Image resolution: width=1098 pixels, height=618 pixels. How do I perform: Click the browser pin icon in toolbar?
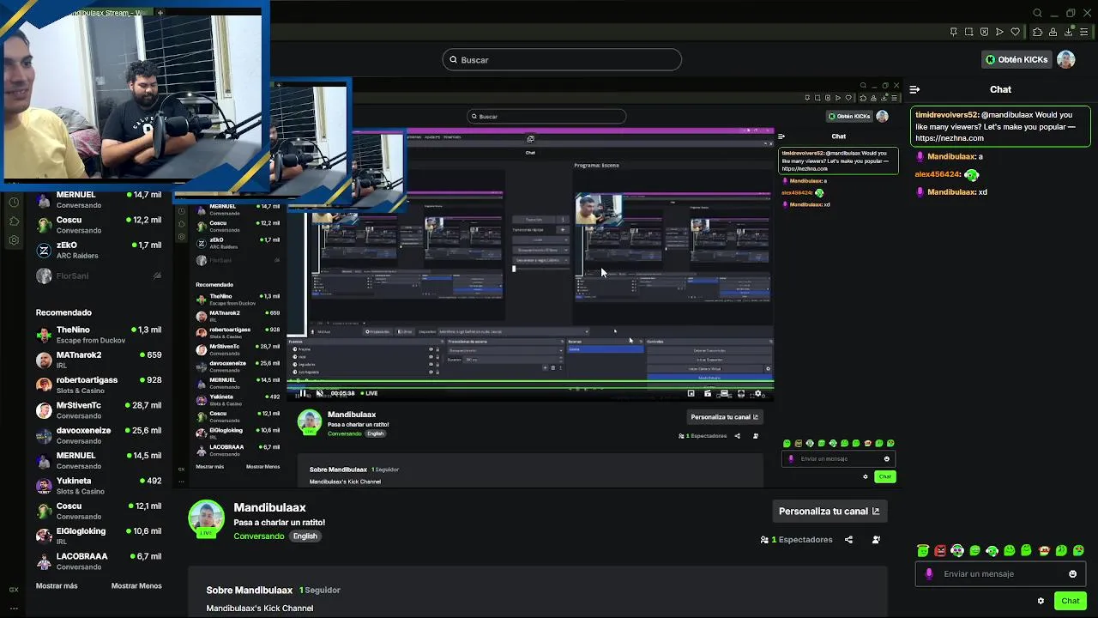tap(954, 33)
